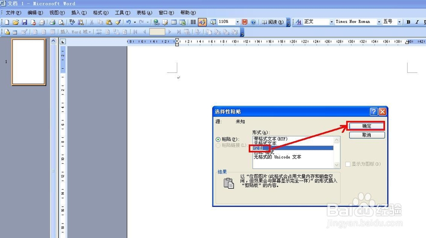The image size is (426, 238).
Task: Click thumbnail pane scroll up arrow
Action: click(53, 41)
